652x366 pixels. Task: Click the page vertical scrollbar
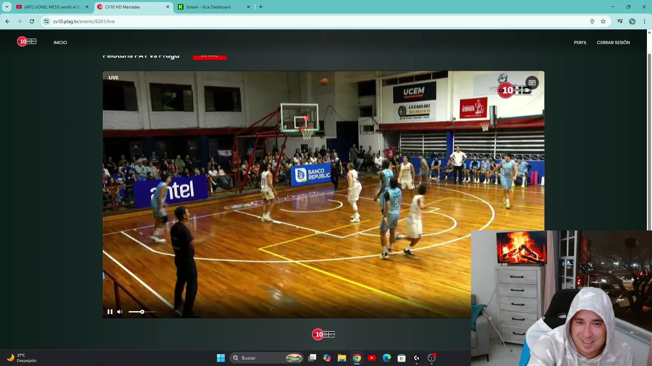coord(649,141)
